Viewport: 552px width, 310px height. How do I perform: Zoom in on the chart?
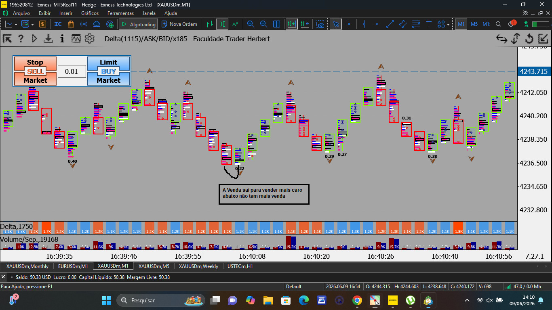coord(251,24)
